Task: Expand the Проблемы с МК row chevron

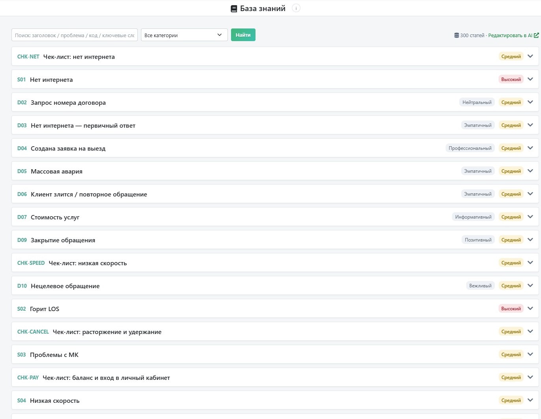Action: tap(530, 354)
